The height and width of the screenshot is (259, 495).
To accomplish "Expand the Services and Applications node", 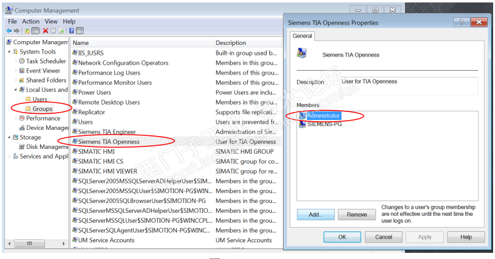I will pos(9,156).
